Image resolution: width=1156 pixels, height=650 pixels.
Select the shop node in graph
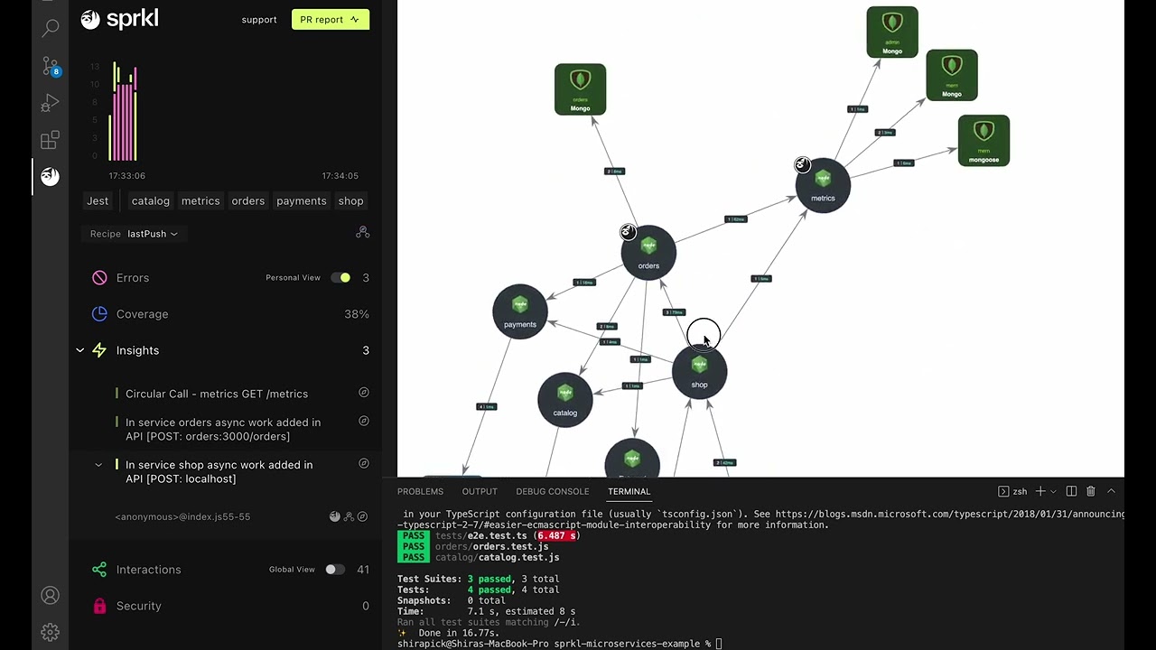[x=699, y=371]
